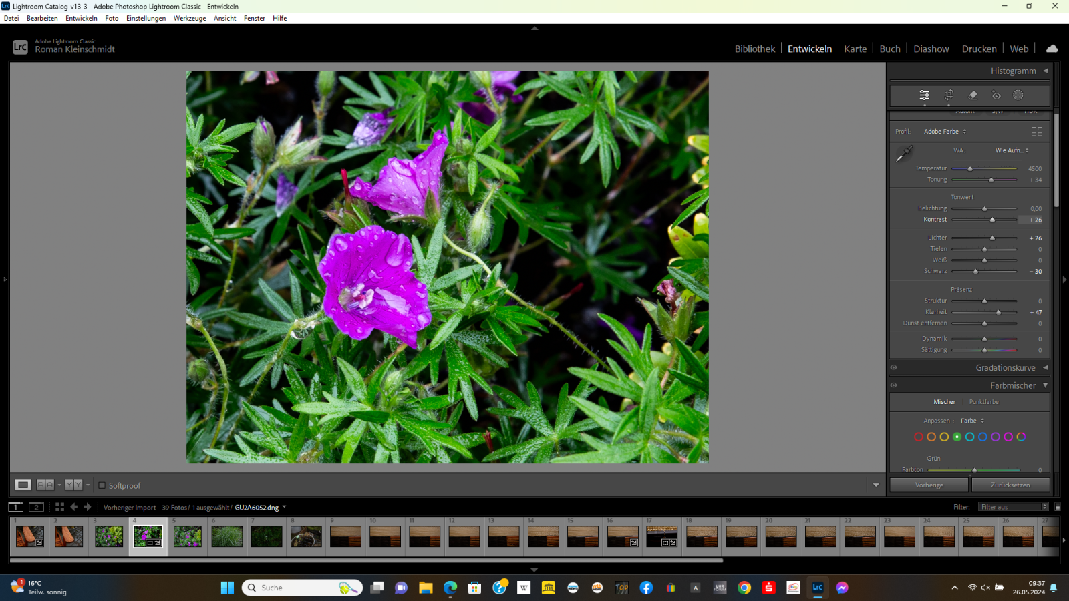Click the Zurücksetzen button
This screenshot has width=1069, height=601.
click(1010, 485)
